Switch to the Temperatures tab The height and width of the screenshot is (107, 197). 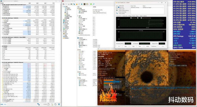point(119,16)
